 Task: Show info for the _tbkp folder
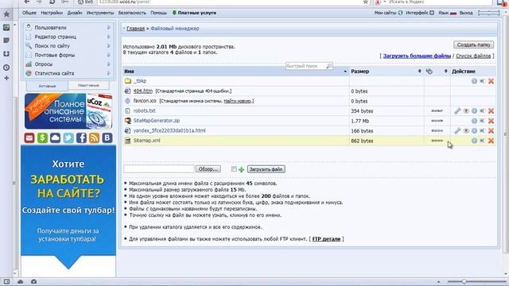(x=474, y=81)
